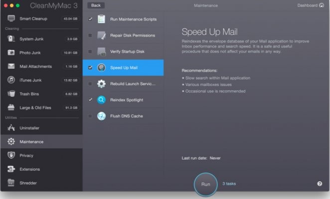The width and height of the screenshot is (330, 199).
Task: Click the Large & Old Files icon
Action: point(11,107)
